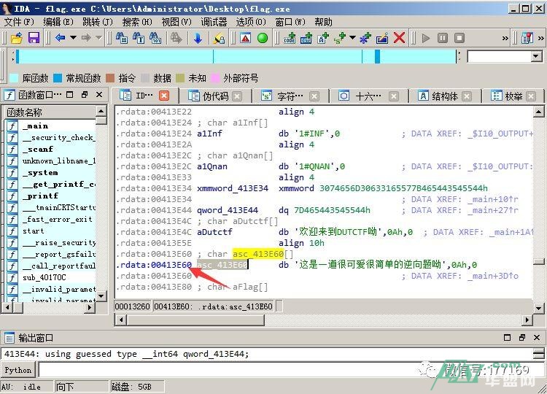Click the binoculars search immediate value icon
The image size is (547, 394).
coord(121,38)
